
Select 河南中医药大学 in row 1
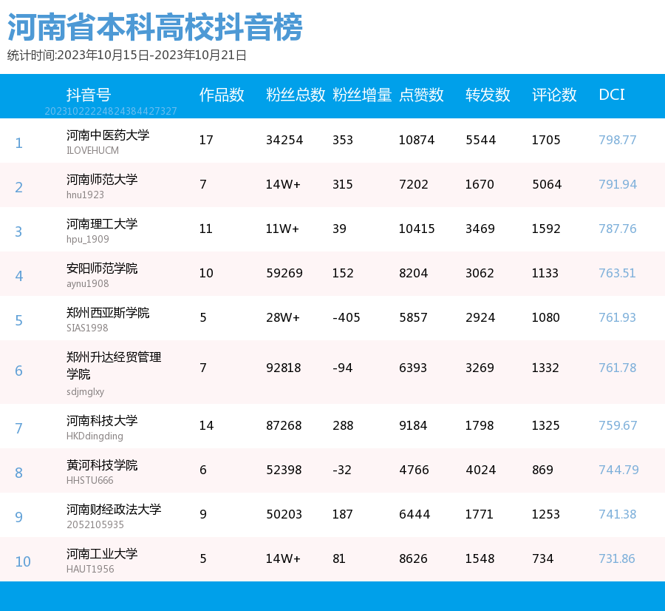coord(108,135)
